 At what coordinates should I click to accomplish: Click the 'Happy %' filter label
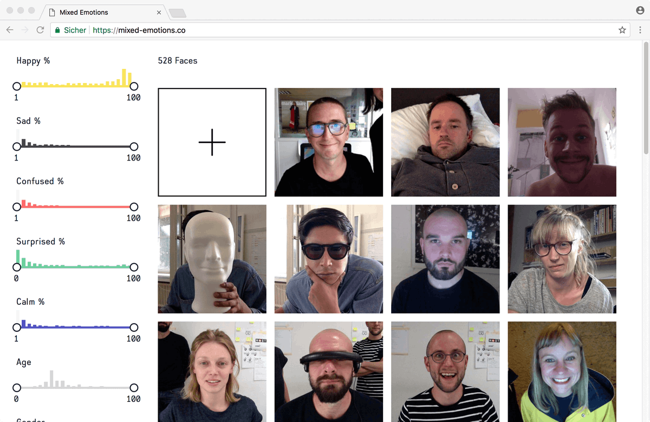click(x=33, y=61)
